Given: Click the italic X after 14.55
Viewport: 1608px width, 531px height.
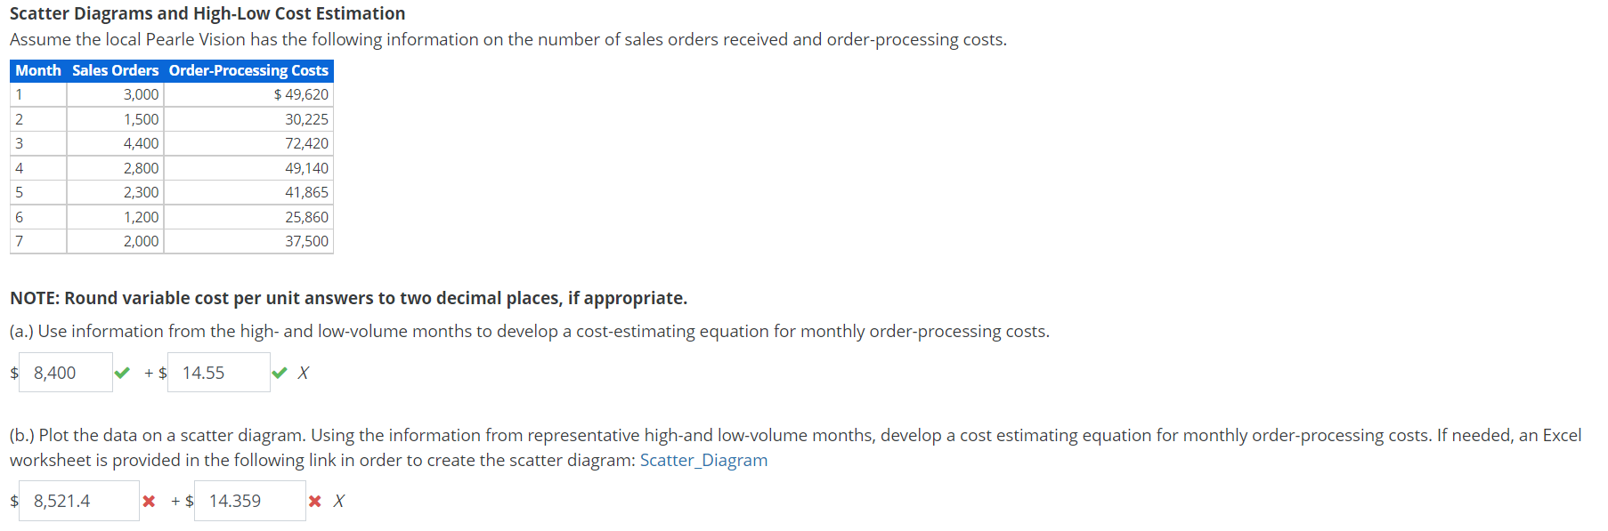Looking at the screenshot, I should pyautogui.click(x=303, y=373).
